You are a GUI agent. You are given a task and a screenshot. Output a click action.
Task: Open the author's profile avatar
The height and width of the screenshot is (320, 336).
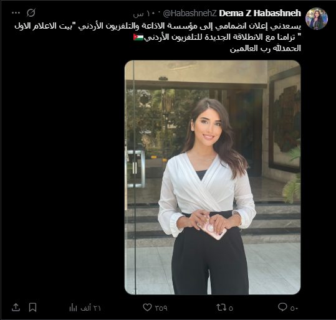tap(317, 19)
